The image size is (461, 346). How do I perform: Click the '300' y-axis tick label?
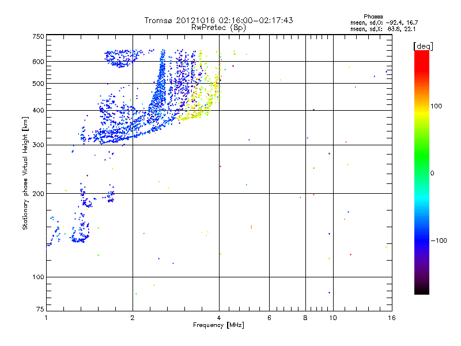click(38, 145)
